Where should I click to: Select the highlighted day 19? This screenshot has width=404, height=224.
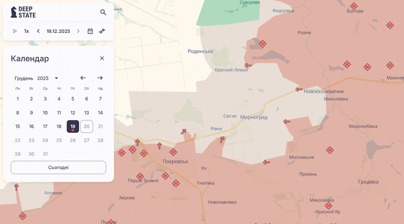pos(73,126)
